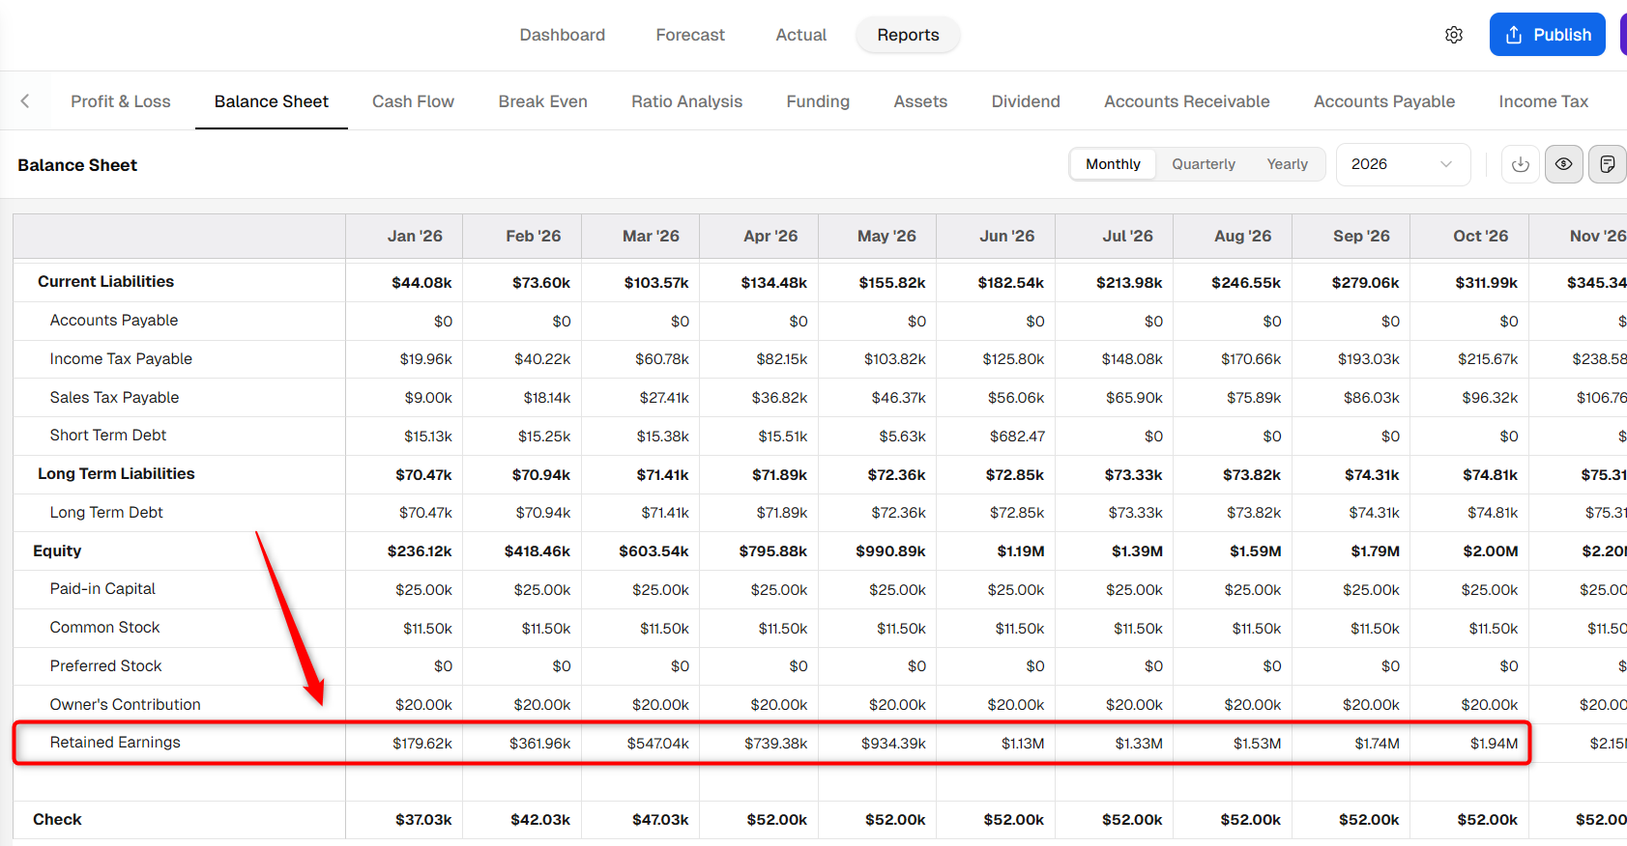Select the Actual navigation item
This screenshot has width=1627, height=846.
800,35
